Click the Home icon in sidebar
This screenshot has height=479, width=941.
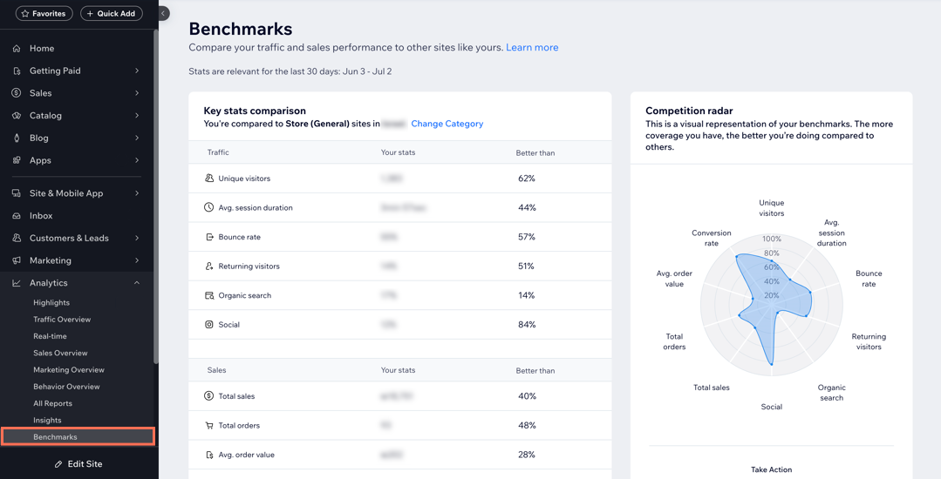pos(17,49)
